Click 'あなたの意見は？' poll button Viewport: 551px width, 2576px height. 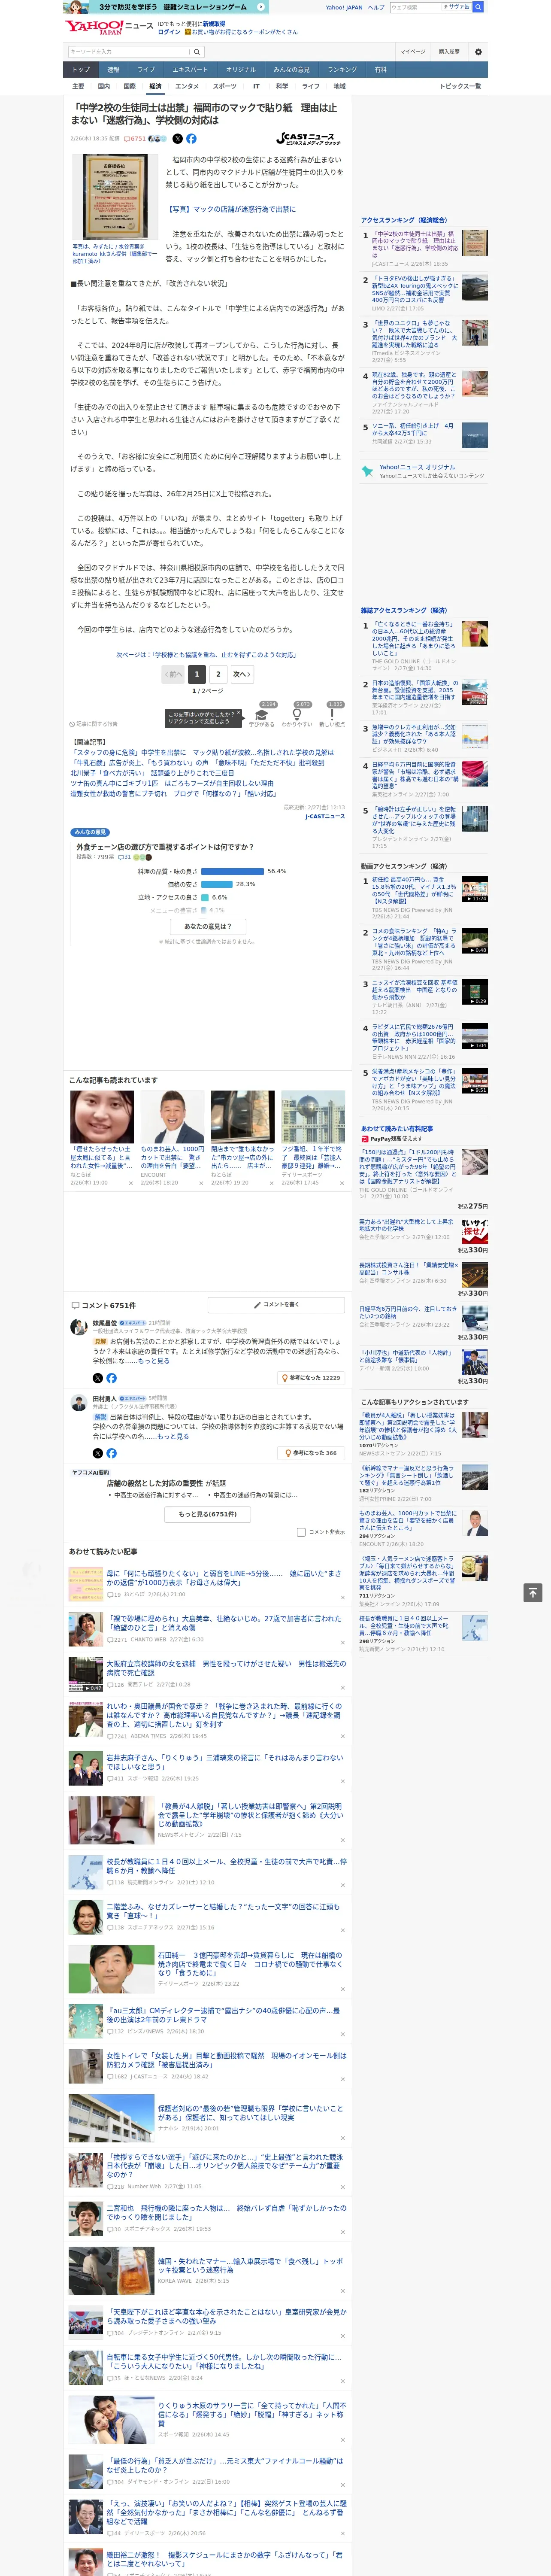coord(208,926)
